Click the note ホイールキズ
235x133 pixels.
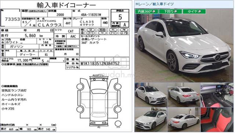11,104
